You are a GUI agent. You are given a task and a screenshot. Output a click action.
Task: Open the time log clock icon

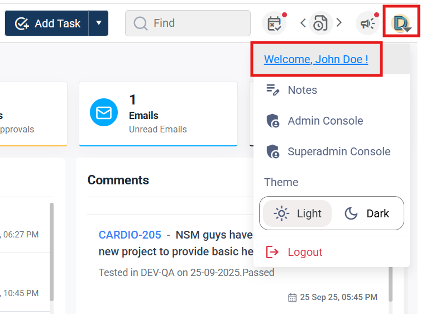click(320, 23)
